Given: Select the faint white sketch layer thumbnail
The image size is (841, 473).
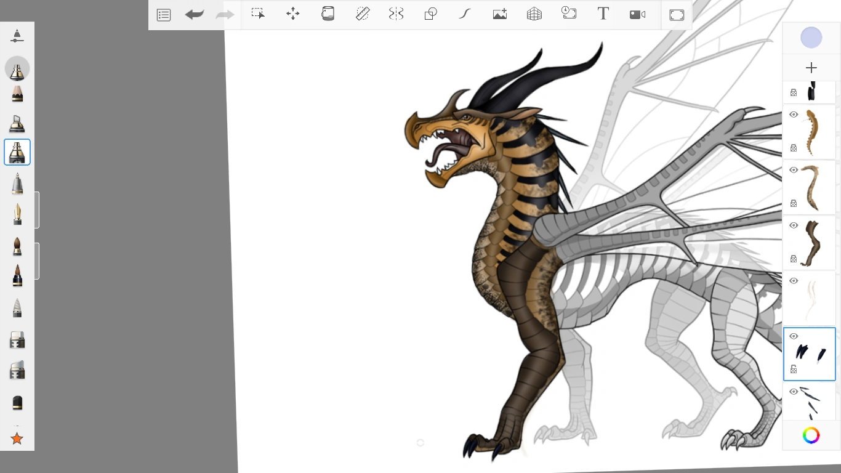Looking at the screenshot, I should pos(814,299).
